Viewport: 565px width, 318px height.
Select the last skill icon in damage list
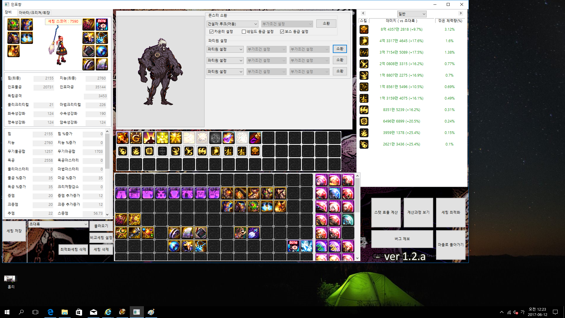[364, 144]
